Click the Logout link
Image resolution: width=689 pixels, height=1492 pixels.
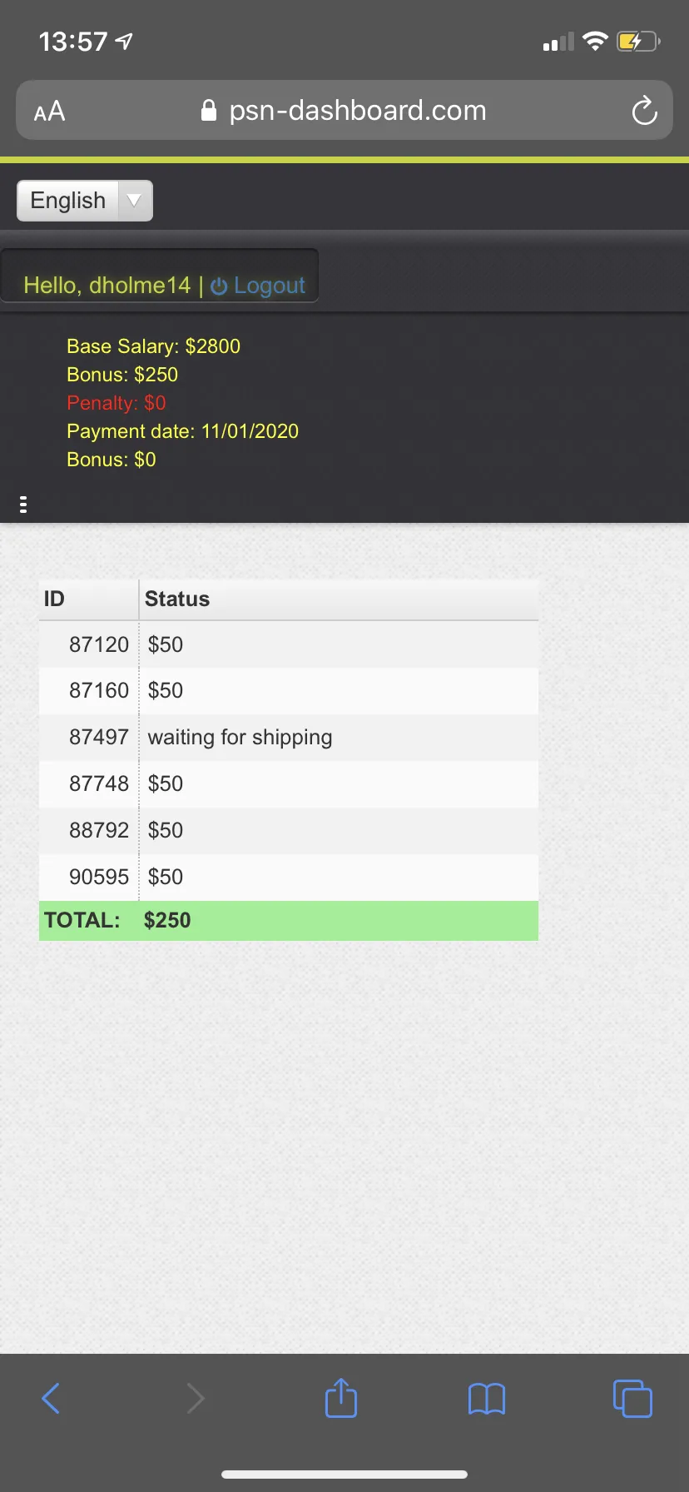coord(270,286)
